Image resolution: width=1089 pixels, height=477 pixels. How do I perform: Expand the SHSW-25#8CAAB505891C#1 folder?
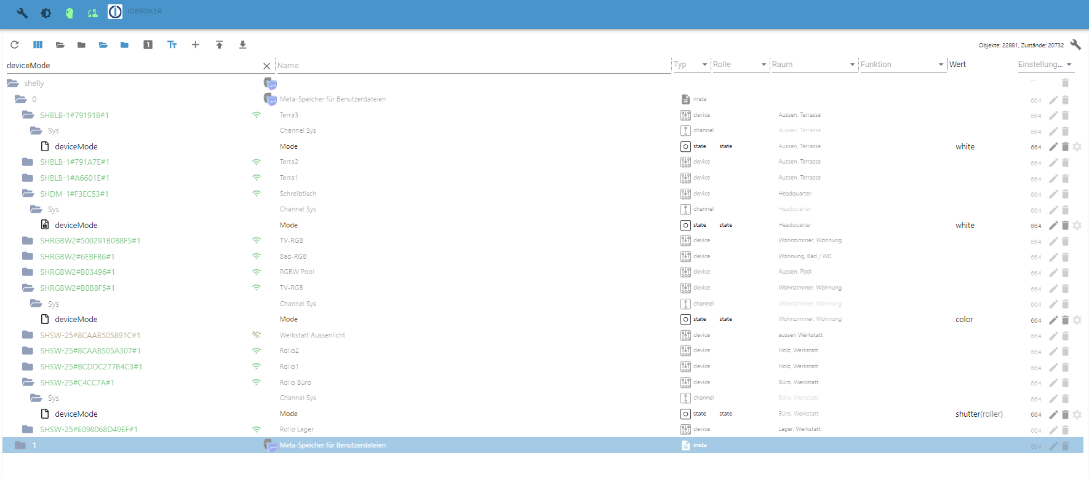point(28,335)
